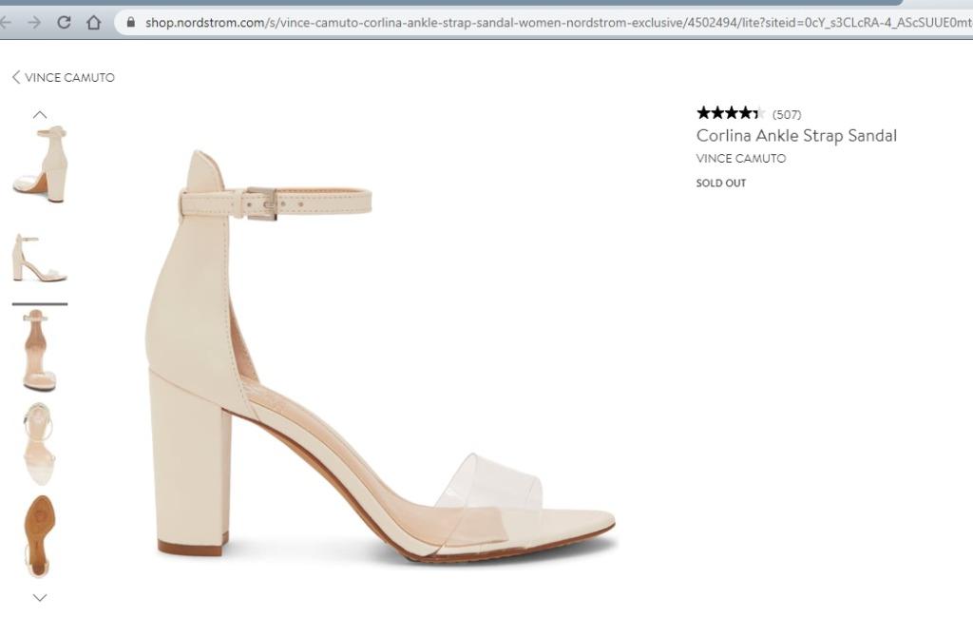The image size is (973, 618).
Task: Select the back-angle sandal thumbnail
Action: pyautogui.click(x=40, y=164)
